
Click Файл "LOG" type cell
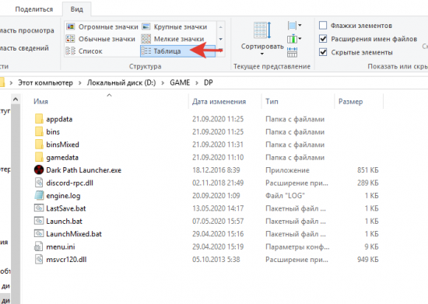tap(285, 196)
